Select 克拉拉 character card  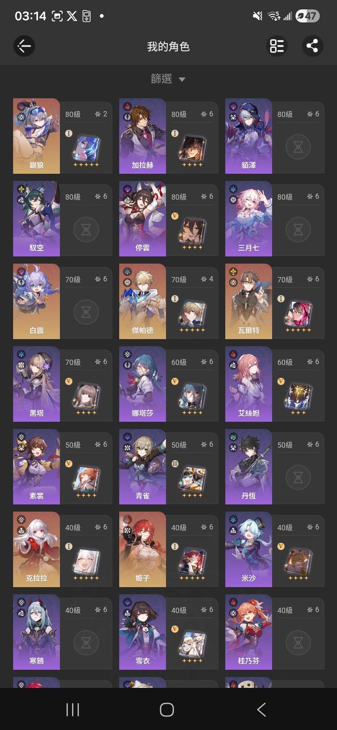(62, 549)
